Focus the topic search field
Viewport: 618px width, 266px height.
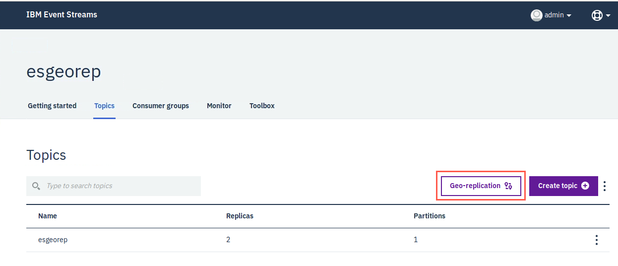click(x=114, y=186)
